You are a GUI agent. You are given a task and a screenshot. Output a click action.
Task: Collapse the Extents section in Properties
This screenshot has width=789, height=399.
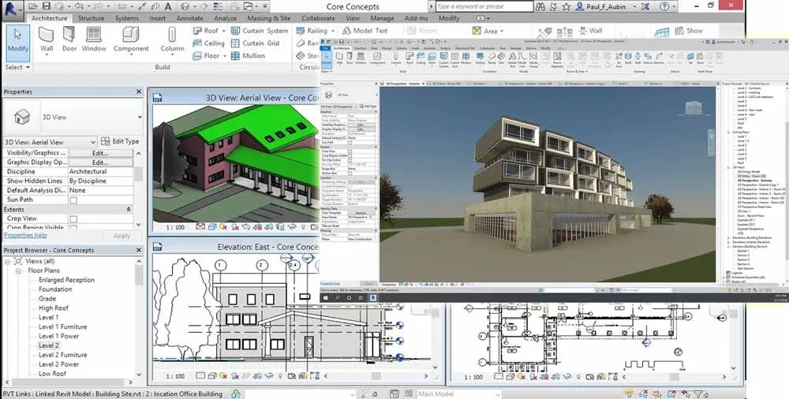tap(129, 209)
